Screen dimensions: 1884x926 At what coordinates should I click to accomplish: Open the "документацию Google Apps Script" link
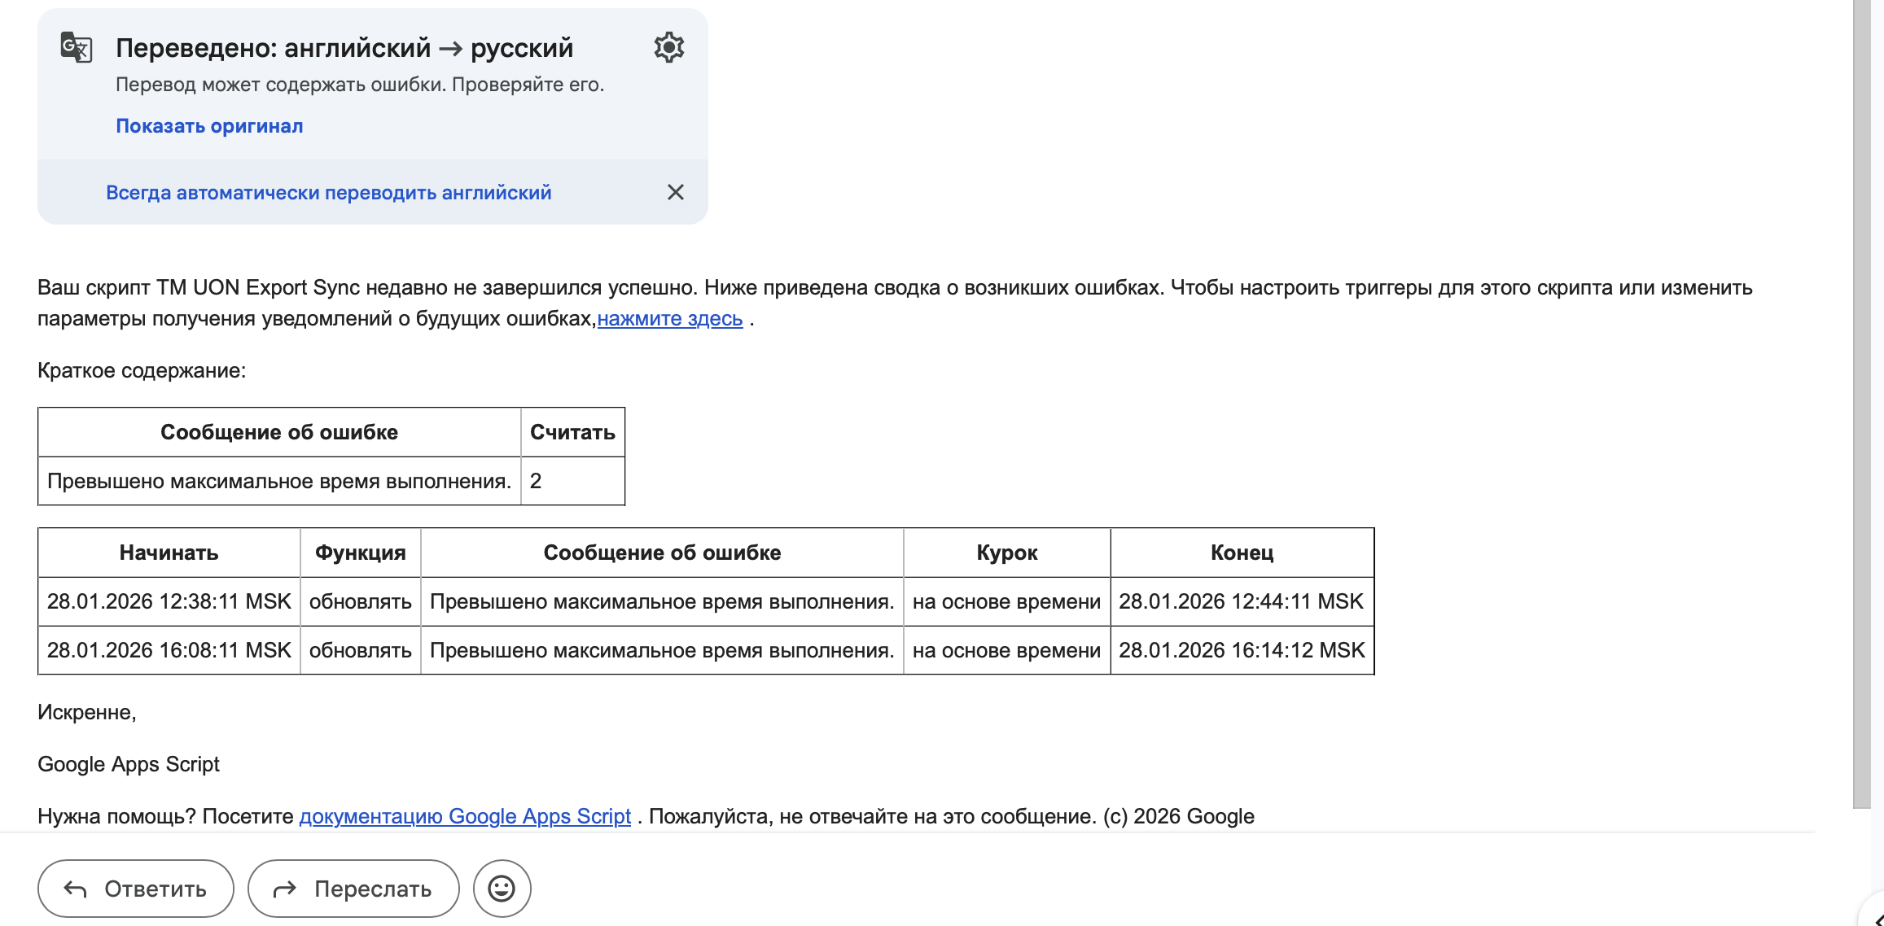465,816
